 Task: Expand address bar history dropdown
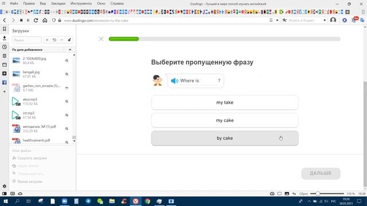point(277,21)
